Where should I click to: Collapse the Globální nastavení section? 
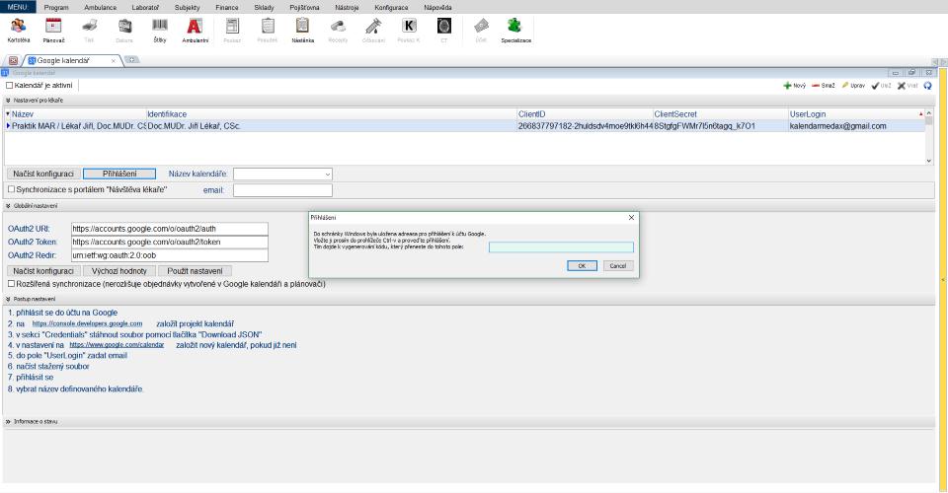(x=9, y=206)
